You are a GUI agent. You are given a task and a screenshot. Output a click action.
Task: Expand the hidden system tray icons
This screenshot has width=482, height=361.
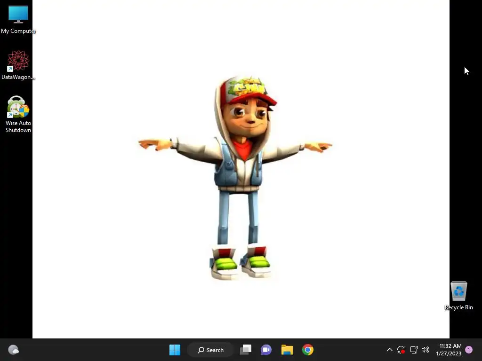[389, 350]
